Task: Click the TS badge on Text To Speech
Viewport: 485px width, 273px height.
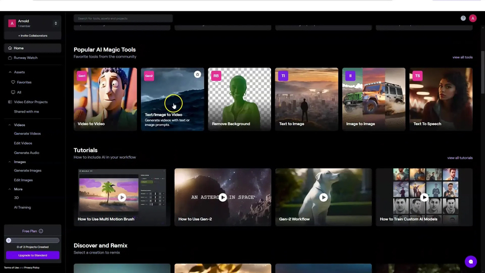Action: (x=417, y=76)
